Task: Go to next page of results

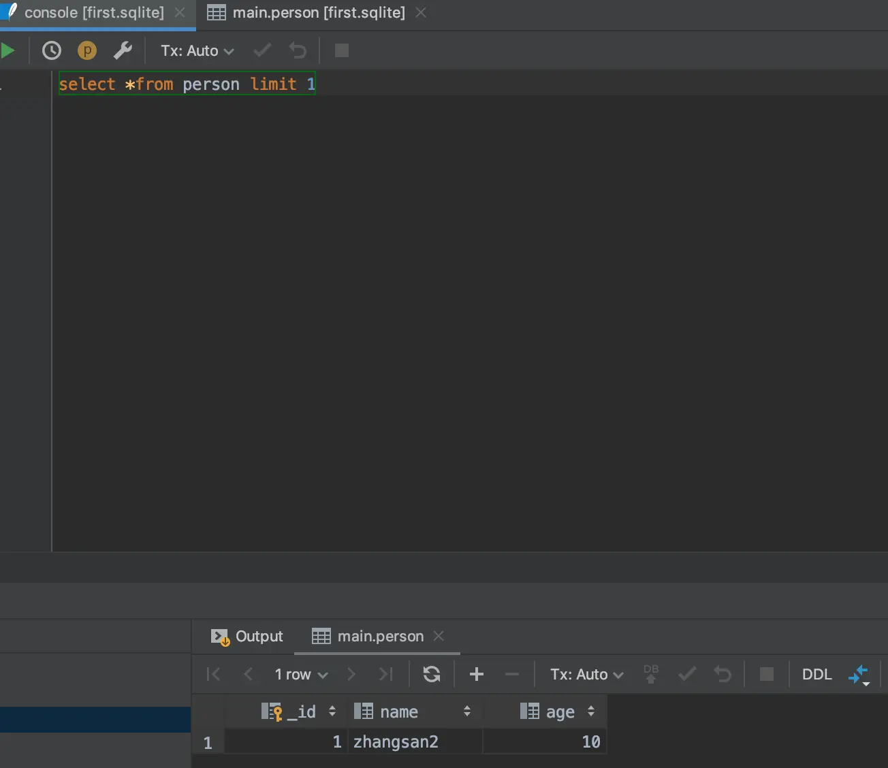Action: pos(351,674)
